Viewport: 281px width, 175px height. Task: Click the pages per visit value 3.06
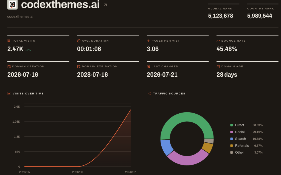(153, 49)
